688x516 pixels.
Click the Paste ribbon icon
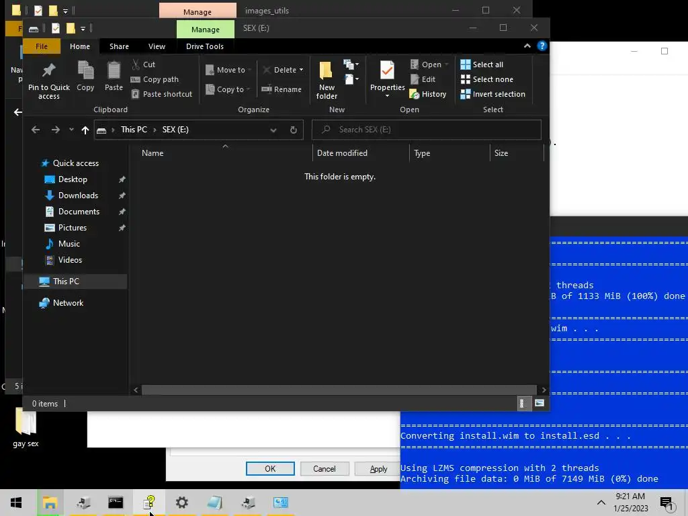[x=114, y=70]
